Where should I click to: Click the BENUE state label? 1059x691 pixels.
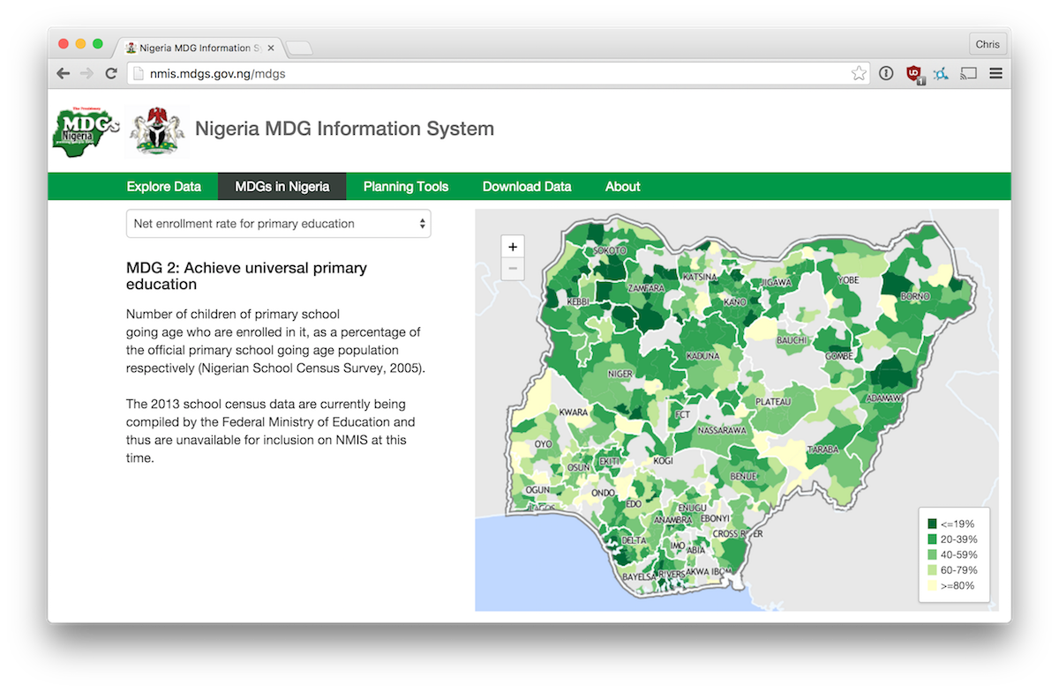tap(744, 476)
